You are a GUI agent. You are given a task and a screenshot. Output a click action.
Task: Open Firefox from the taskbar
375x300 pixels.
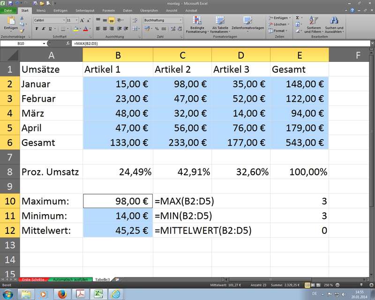coord(61,294)
